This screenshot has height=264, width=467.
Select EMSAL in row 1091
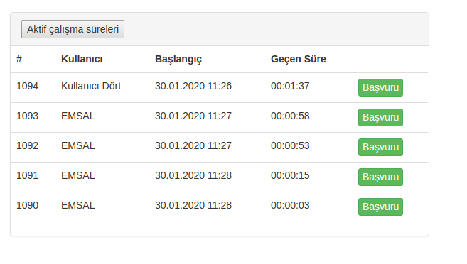point(77,175)
